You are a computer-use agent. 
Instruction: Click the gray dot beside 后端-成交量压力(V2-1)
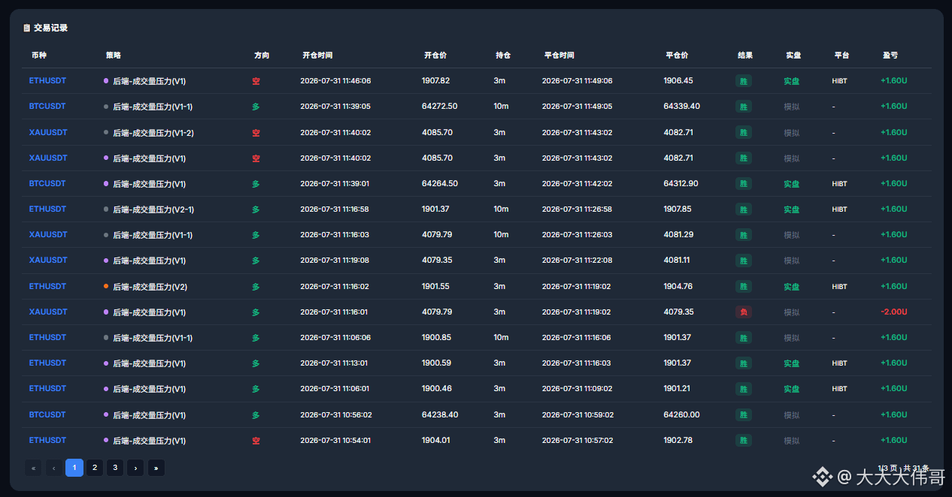pyautogui.click(x=106, y=209)
